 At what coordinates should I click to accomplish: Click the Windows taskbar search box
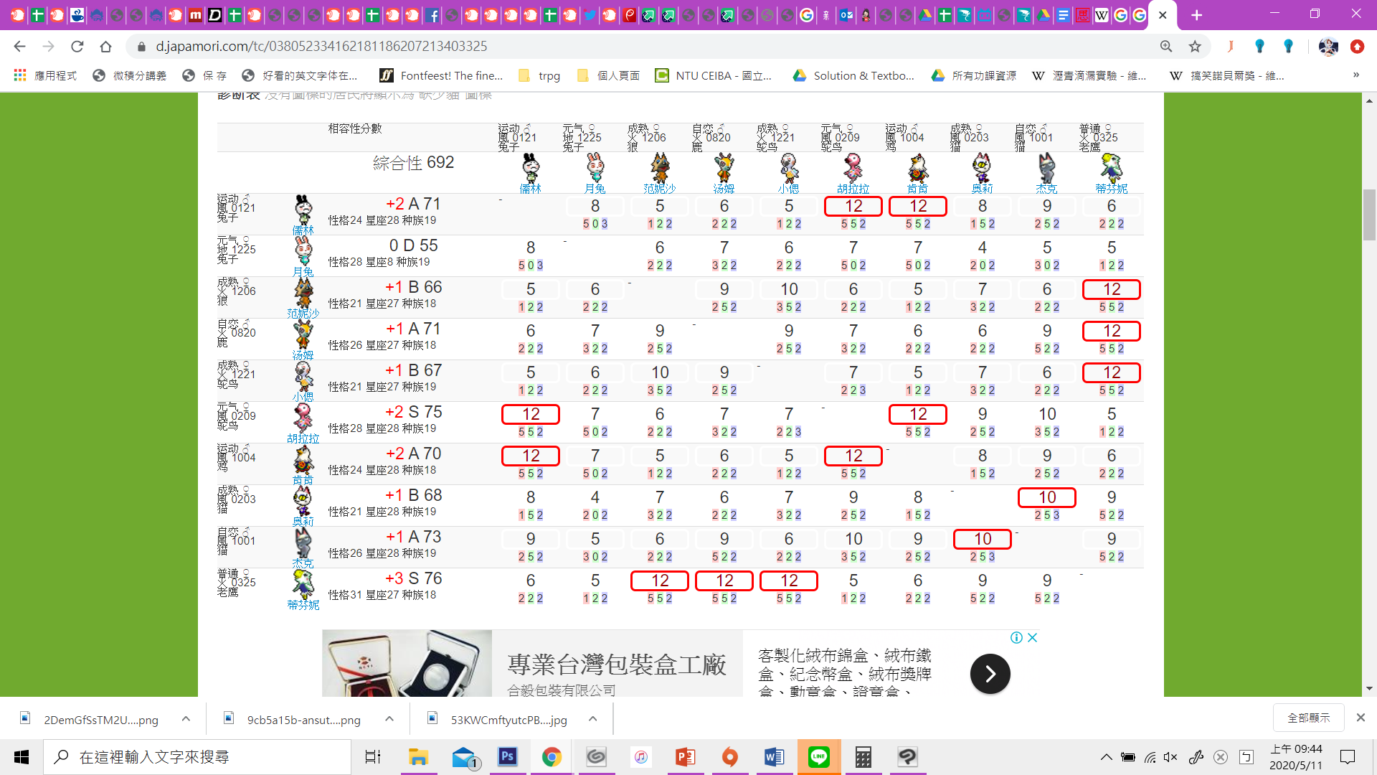coord(197,757)
